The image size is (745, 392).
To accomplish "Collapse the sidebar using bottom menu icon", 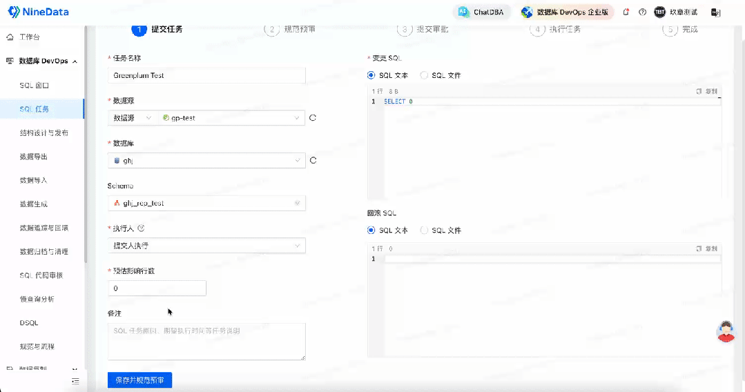I will click(75, 381).
